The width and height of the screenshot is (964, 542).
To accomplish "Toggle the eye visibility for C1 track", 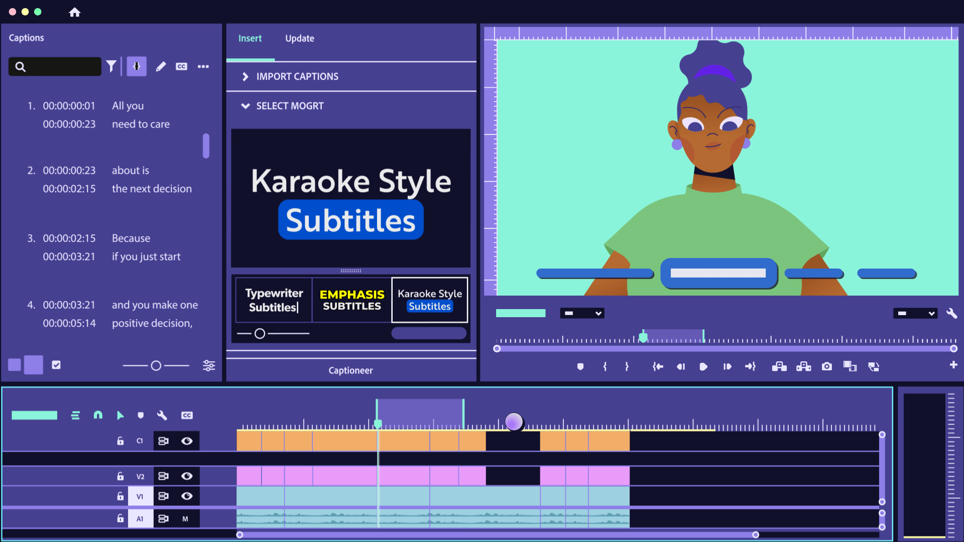I will [x=187, y=441].
